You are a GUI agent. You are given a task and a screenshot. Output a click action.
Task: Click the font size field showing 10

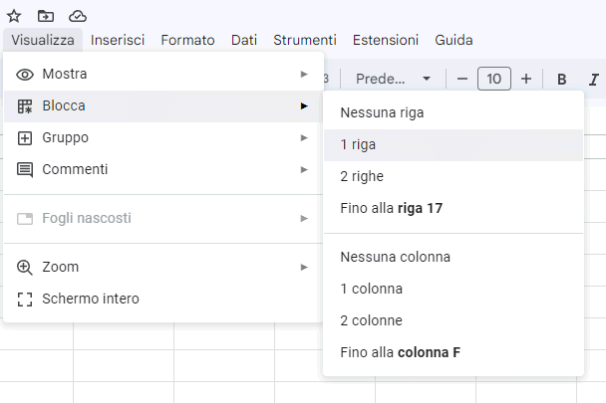(x=494, y=79)
